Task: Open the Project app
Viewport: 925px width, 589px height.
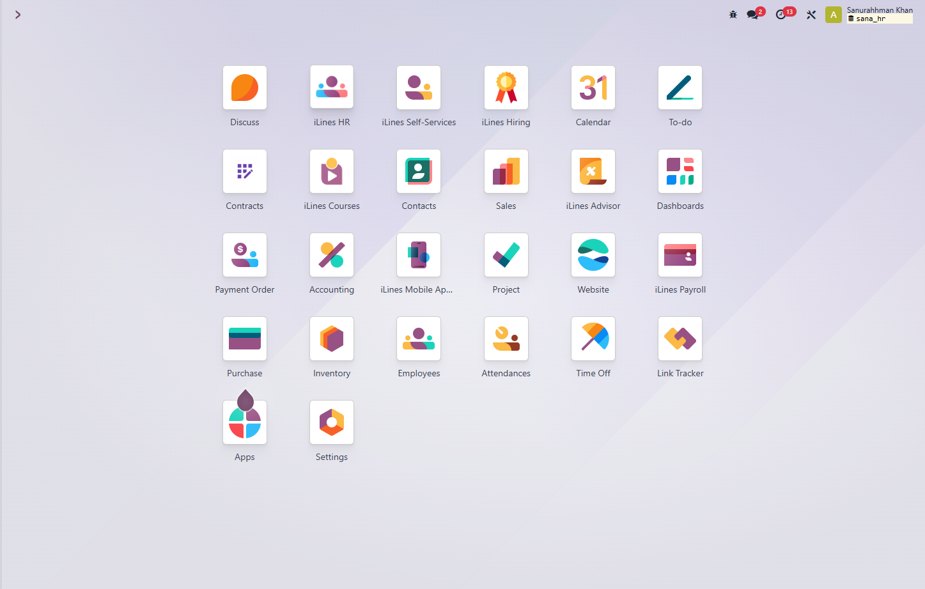Action: [x=506, y=255]
